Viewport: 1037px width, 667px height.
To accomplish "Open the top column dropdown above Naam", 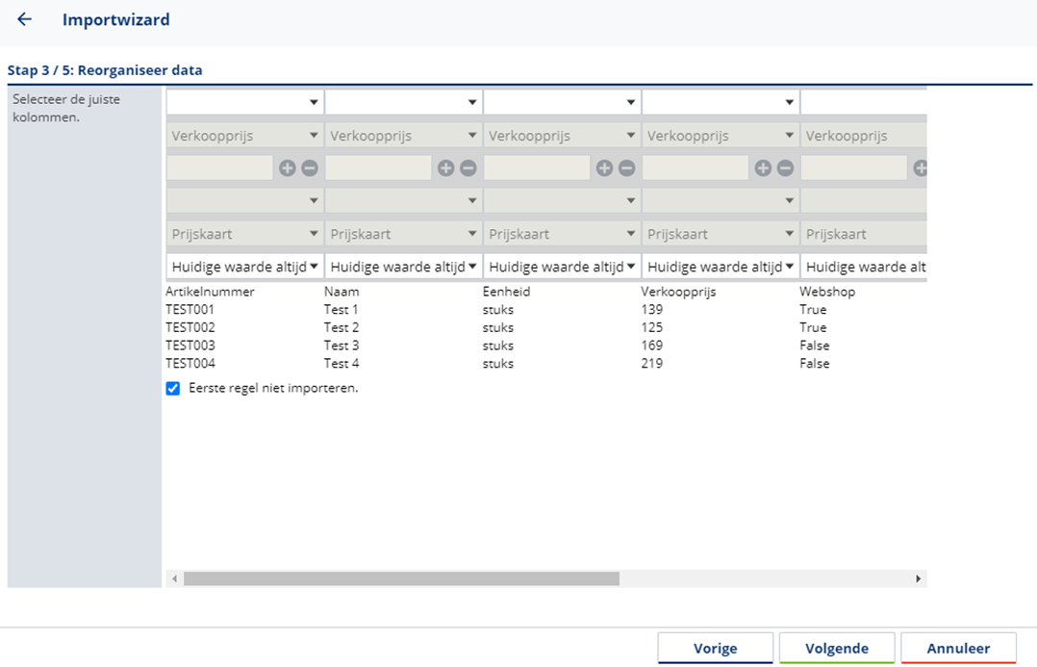I will coord(403,102).
